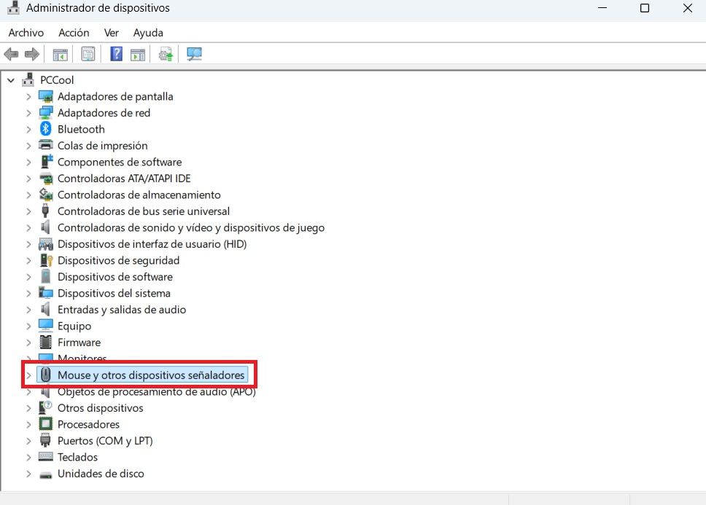Expand the Teclados chevron
The width and height of the screenshot is (706, 505).
(x=28, y=458)
